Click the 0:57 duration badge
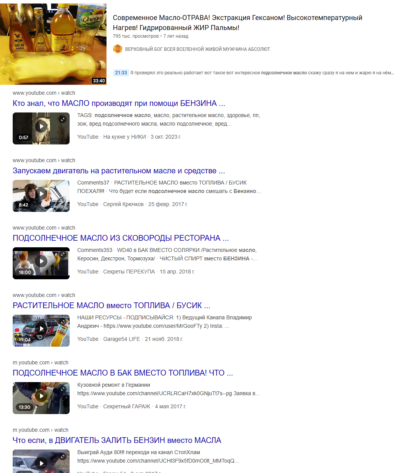This screenshot has width=398, height=473. 23,138
